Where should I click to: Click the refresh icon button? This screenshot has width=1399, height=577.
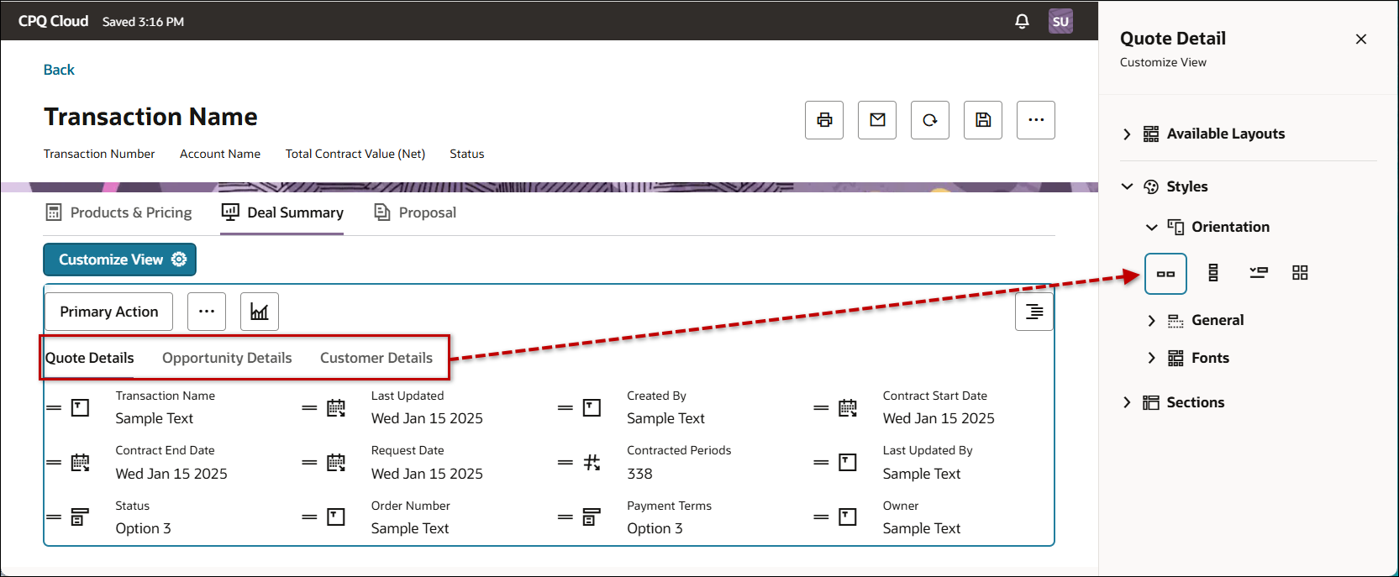click(929, 120)
